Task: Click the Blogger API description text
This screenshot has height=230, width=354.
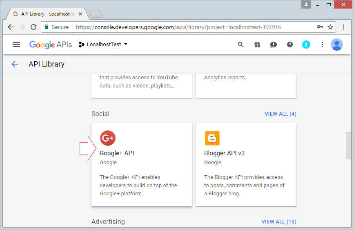Action: 244,185
